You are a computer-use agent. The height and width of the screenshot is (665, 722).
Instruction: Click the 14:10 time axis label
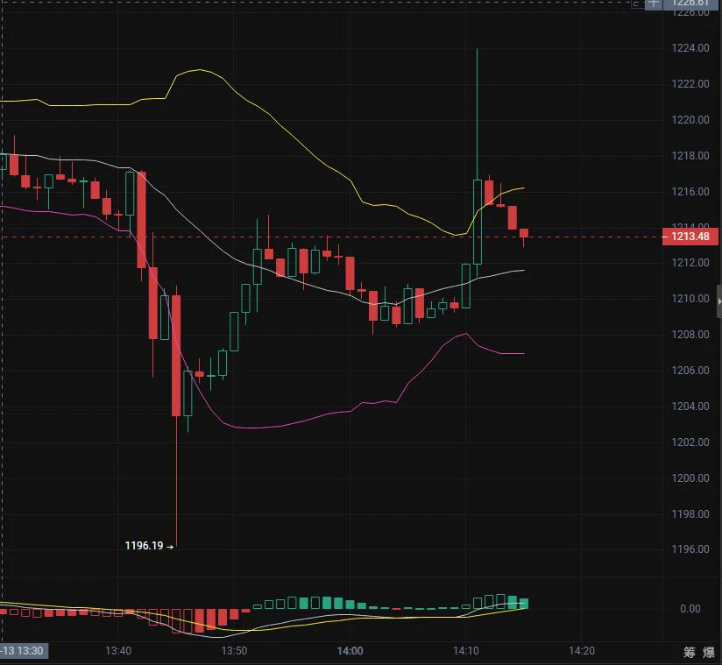point(466,651)
